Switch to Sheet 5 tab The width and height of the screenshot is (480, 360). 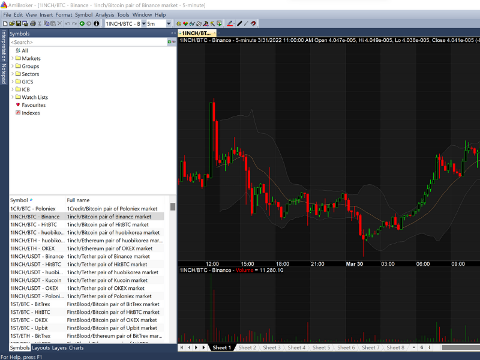coord(321,347)
